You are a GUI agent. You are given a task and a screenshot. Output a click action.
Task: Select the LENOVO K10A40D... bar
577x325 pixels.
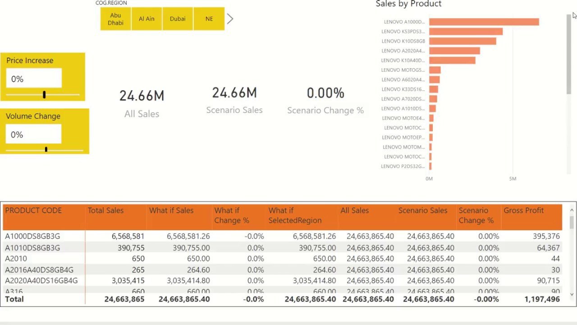click(x=452, y=60)
